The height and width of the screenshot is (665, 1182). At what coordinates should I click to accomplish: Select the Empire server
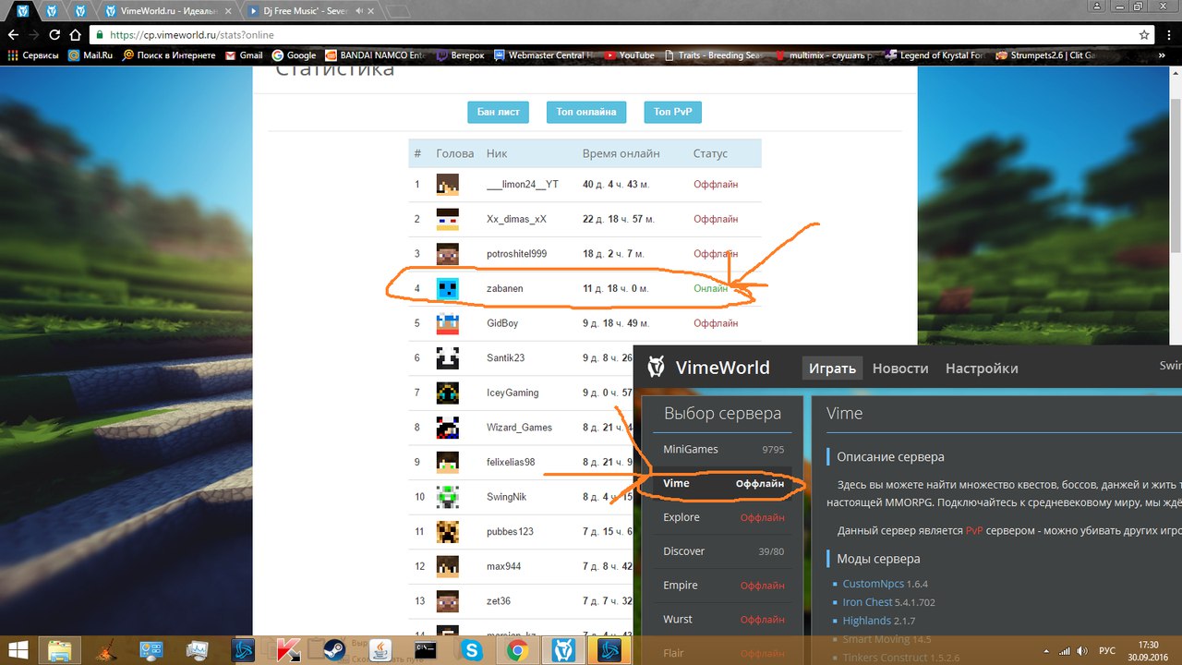pos(722,586)
